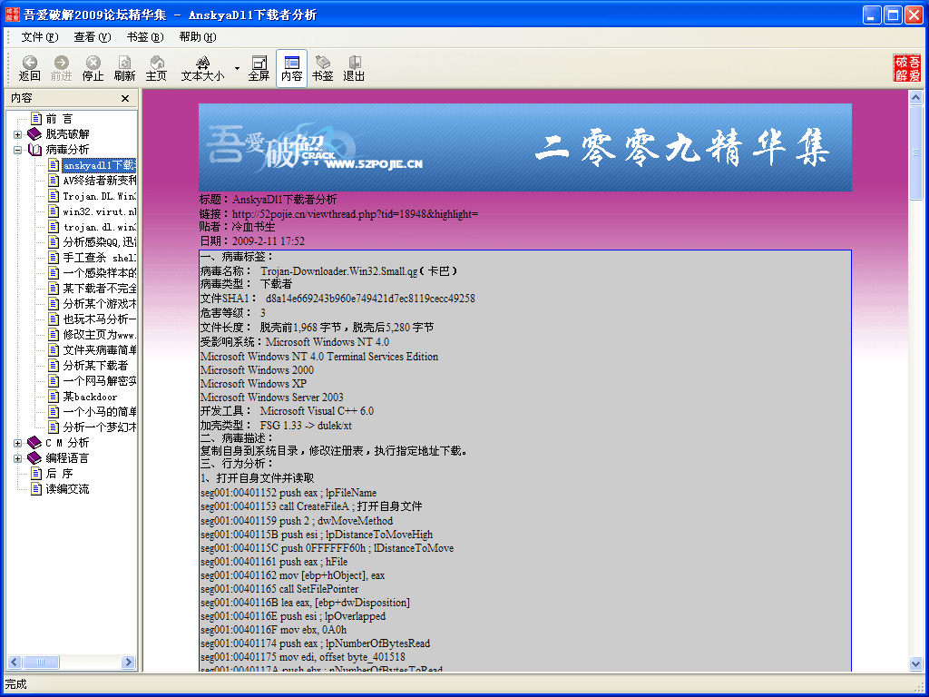The image size is (929, 697).
Task: Open the 一个感染样本 tree entry
Action: (99, 273)
